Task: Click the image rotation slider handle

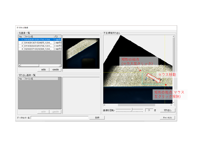Action: [132, 110]
